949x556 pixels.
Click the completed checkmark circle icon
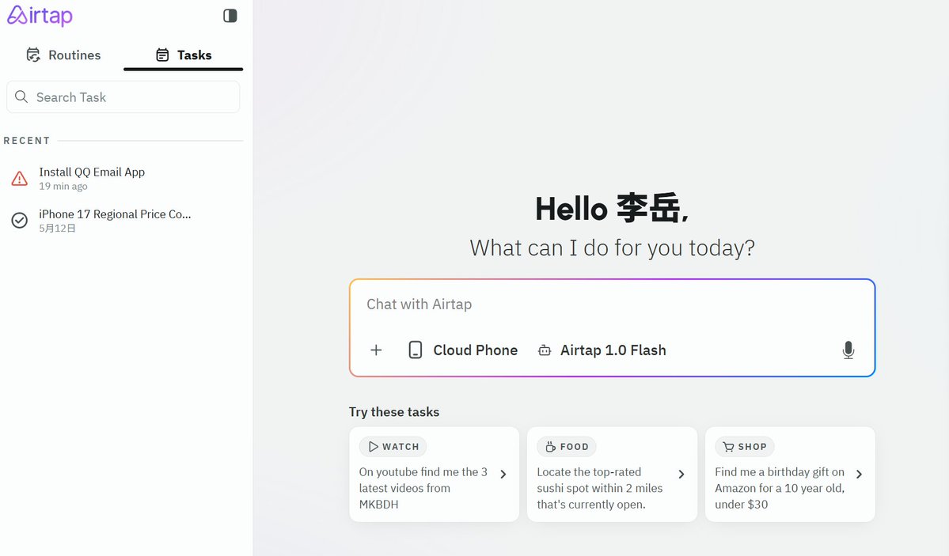click(19, 220)
